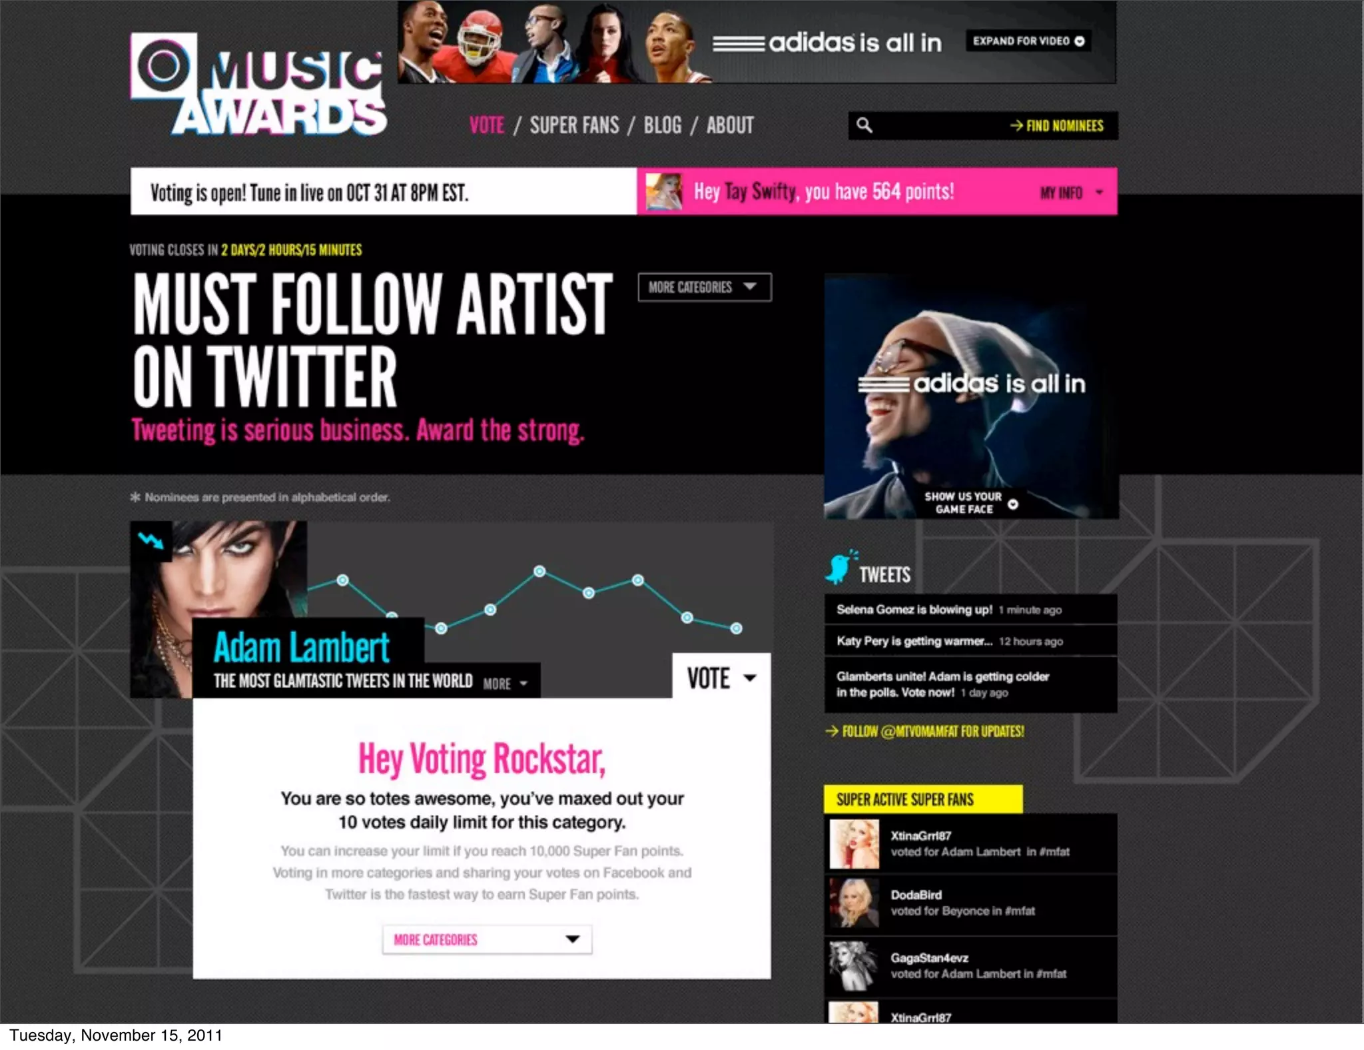
Task: Click the highest data point on the trend graph
Action: tap(539, 571)
